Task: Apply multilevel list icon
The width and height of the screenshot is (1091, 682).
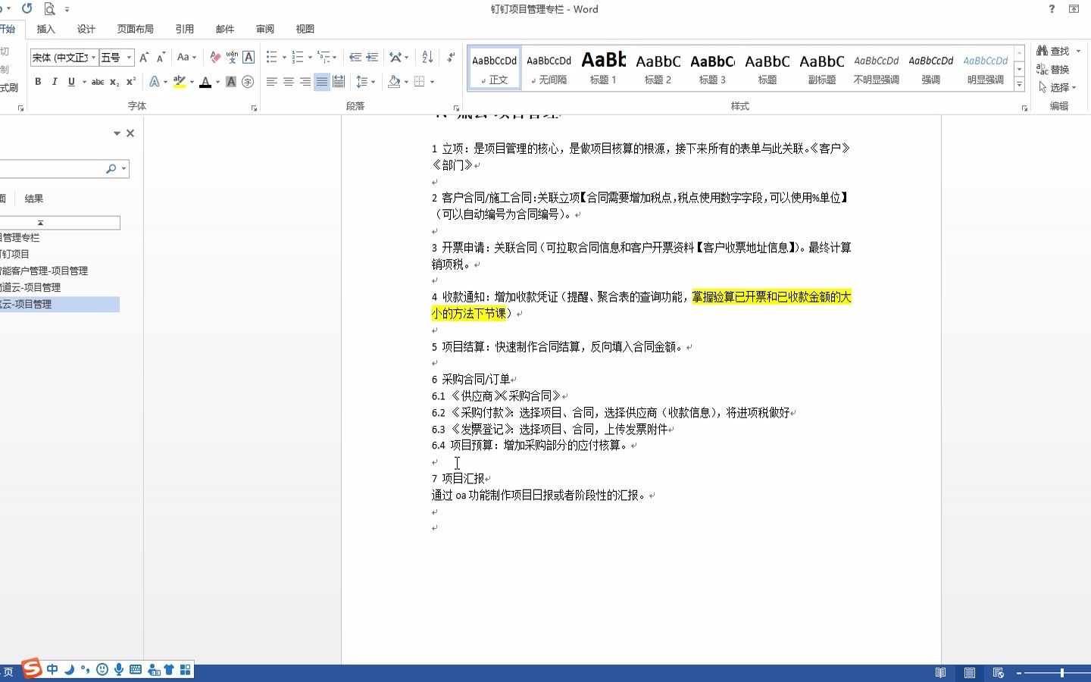Action: [x=324, y=58]
